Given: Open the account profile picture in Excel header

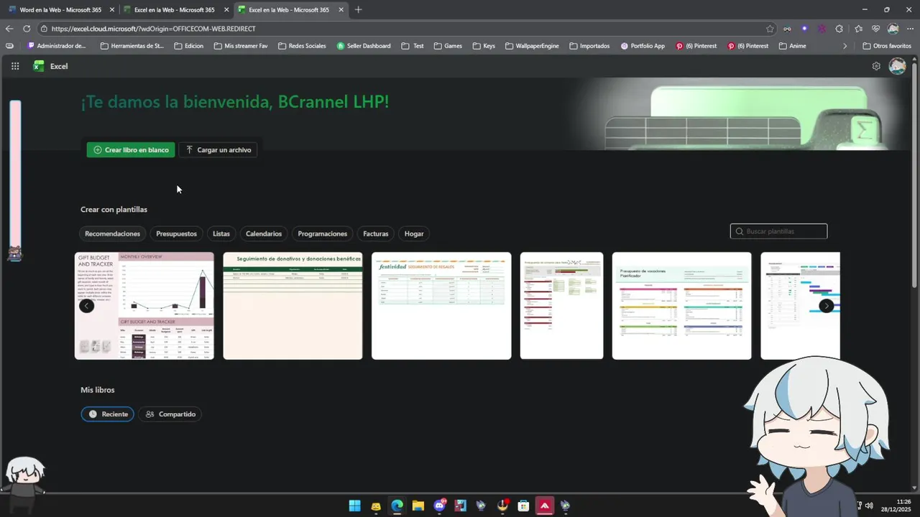Looking at the screenshot, I should 897,66.
